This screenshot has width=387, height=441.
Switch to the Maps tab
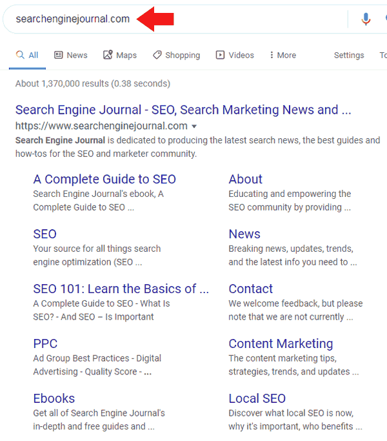pos(120,55)
